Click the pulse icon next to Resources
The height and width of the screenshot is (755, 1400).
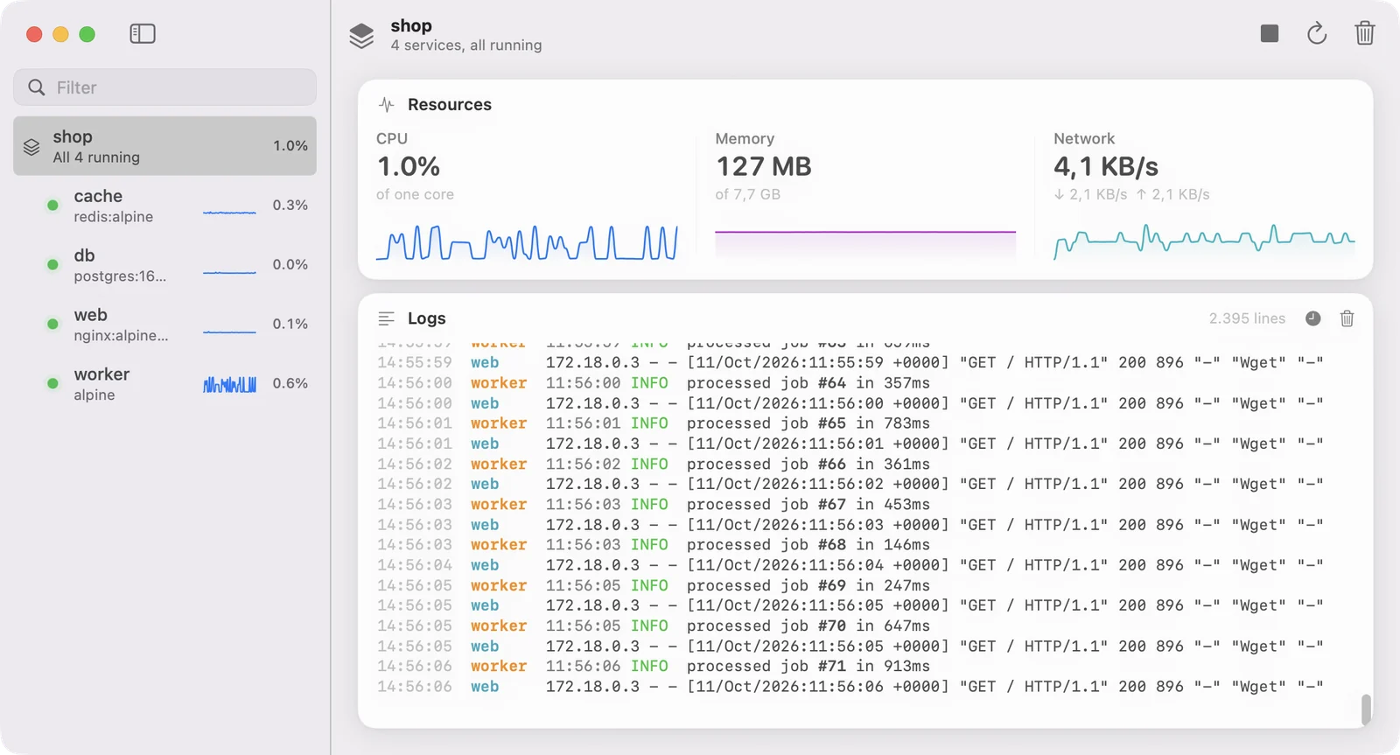tap(387, 105)
